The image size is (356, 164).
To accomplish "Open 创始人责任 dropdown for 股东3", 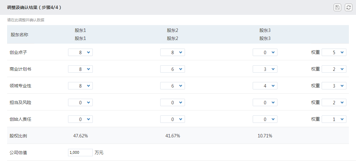I will [x=265, y=119].
